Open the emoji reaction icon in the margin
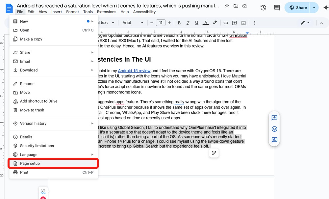The height and width of the screenshot is (199, 329). point(274,129)
